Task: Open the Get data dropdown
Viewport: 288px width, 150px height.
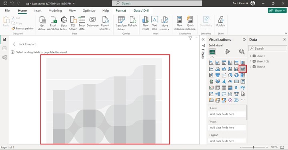Action: (42, 29)
